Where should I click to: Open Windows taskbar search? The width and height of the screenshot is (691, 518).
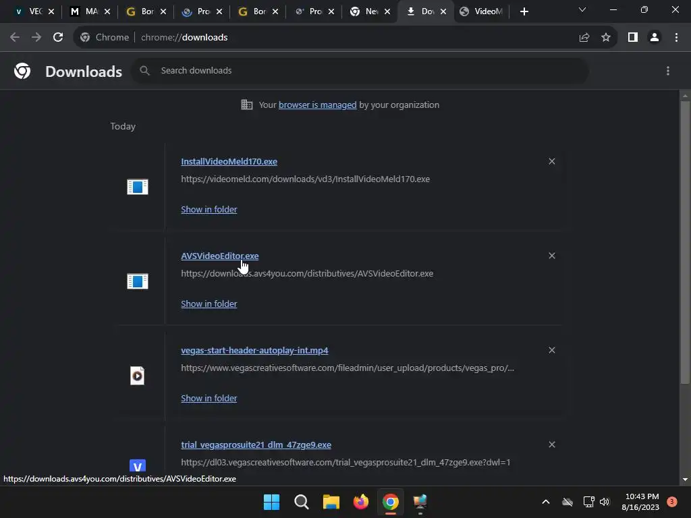(x=302, y=502)
